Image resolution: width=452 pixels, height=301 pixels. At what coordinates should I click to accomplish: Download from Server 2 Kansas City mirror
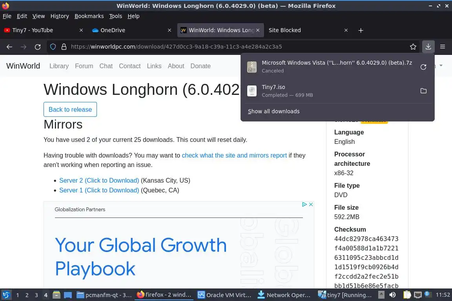(99, 181)
